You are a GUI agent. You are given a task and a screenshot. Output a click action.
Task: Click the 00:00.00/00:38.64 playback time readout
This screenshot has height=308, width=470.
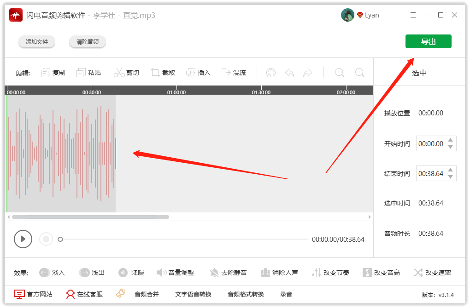pos(338,240)
